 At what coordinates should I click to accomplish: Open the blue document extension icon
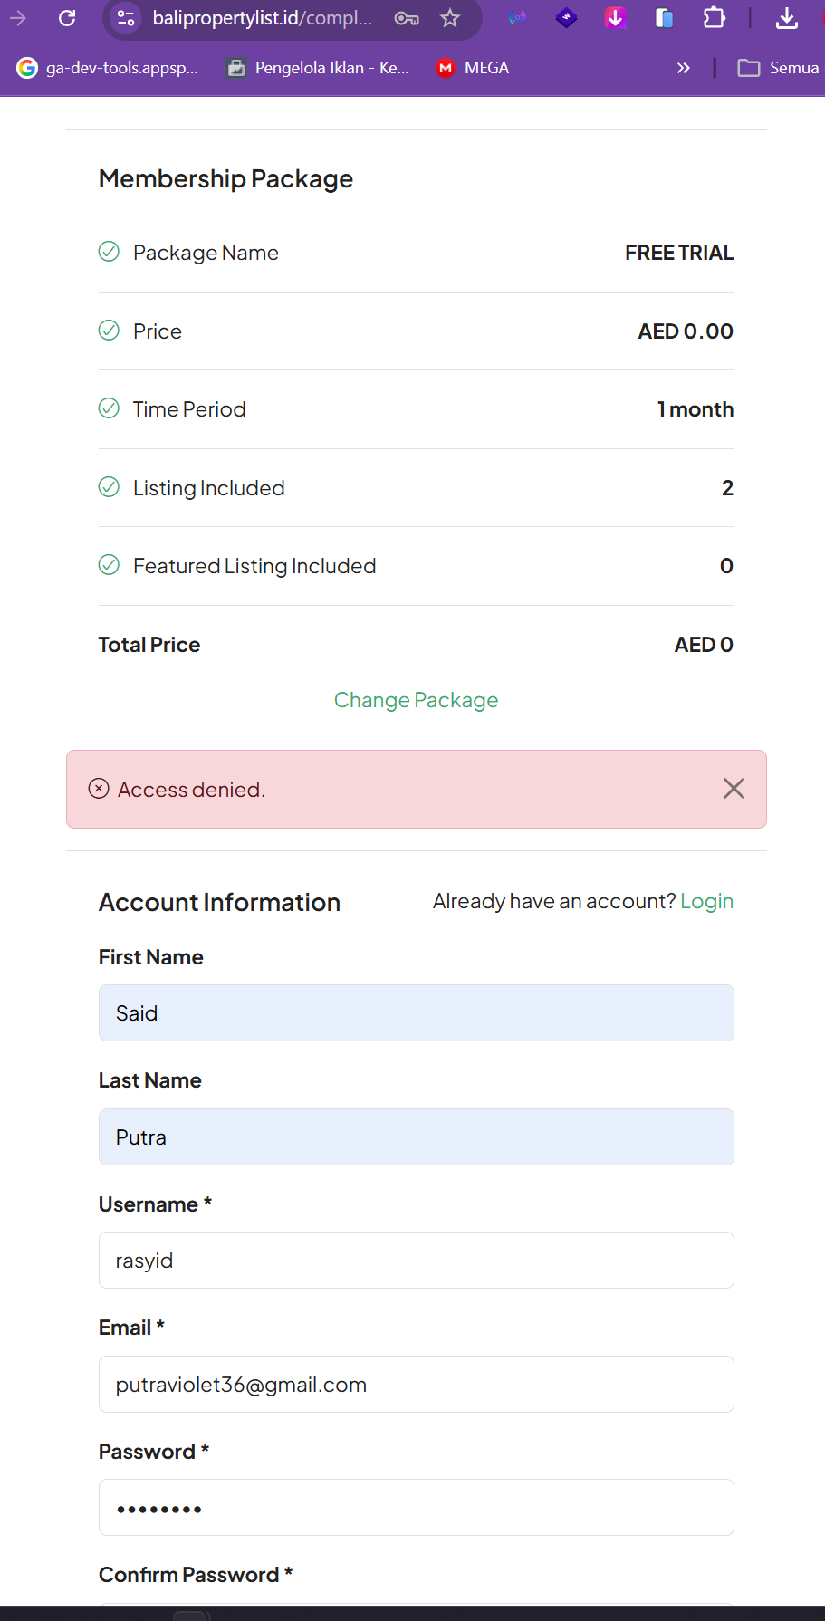coord(665,18)
